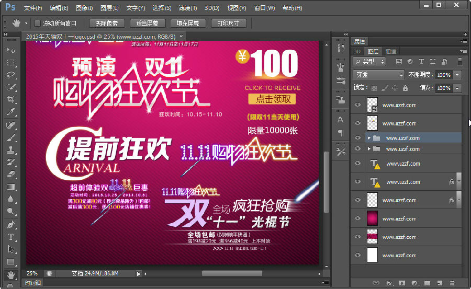Open the 不透明度 opacity slider arrow
The height and width of the screenshot is (289, 471).
(x=457, y=75)
